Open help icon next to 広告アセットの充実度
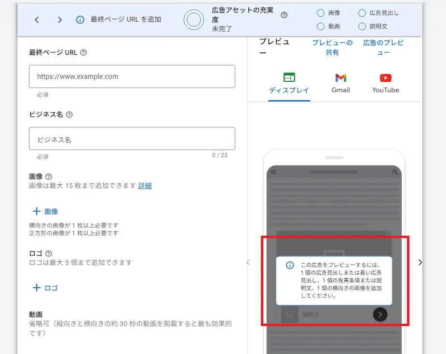Screen dimensions: 446x354 (x=284, y=15)
